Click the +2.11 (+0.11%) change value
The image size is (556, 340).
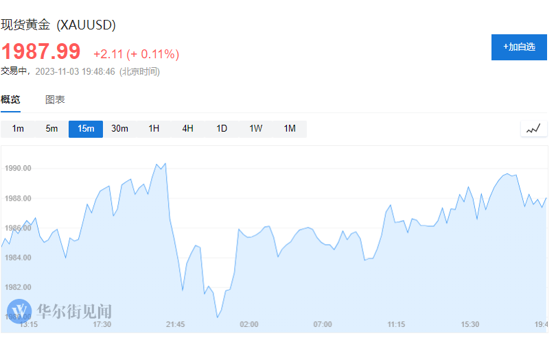136,53
